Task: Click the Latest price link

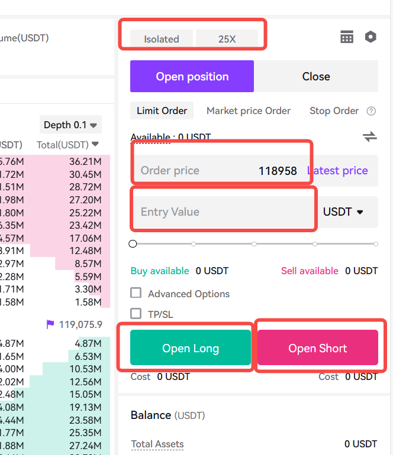Action: point(337,171)
